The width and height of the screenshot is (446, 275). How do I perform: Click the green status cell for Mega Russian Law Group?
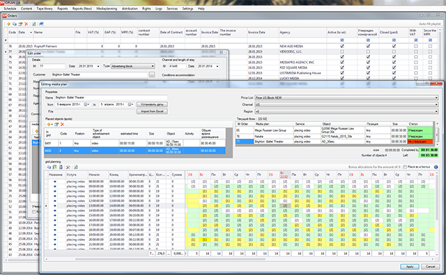point(420,131)
